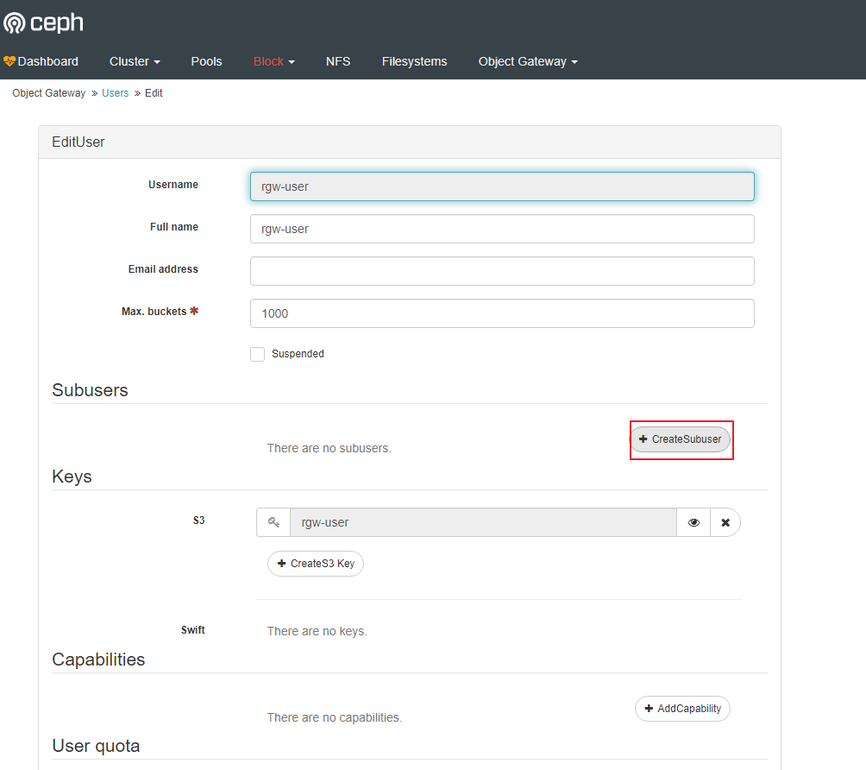Click the plus icon on CreateSubuser

pos(644,439)
